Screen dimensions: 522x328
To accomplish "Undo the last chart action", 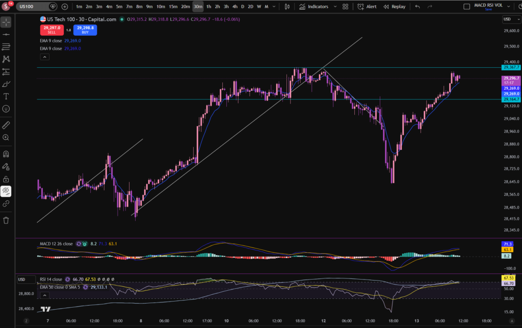I will coord(417,6).
